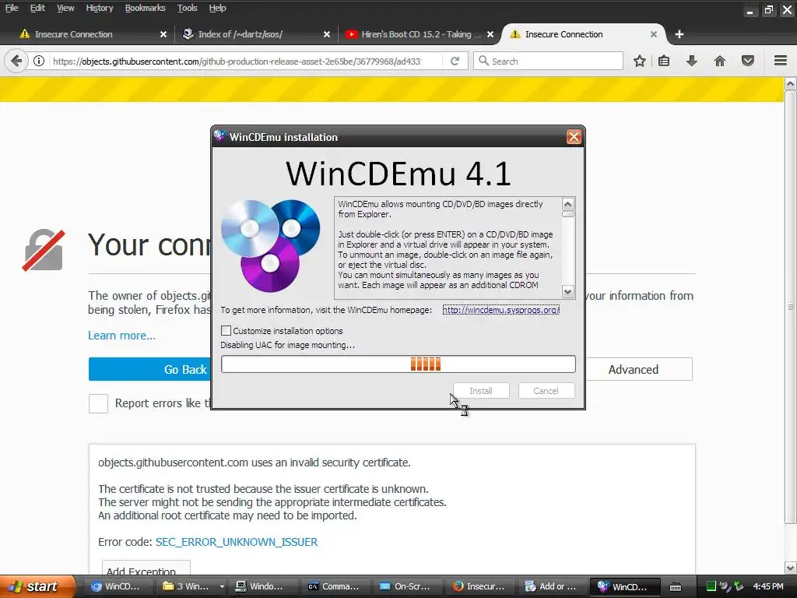Open the downloads arrow icon
The height and width of the screenshot is (598, 797).
coord(692,61)
